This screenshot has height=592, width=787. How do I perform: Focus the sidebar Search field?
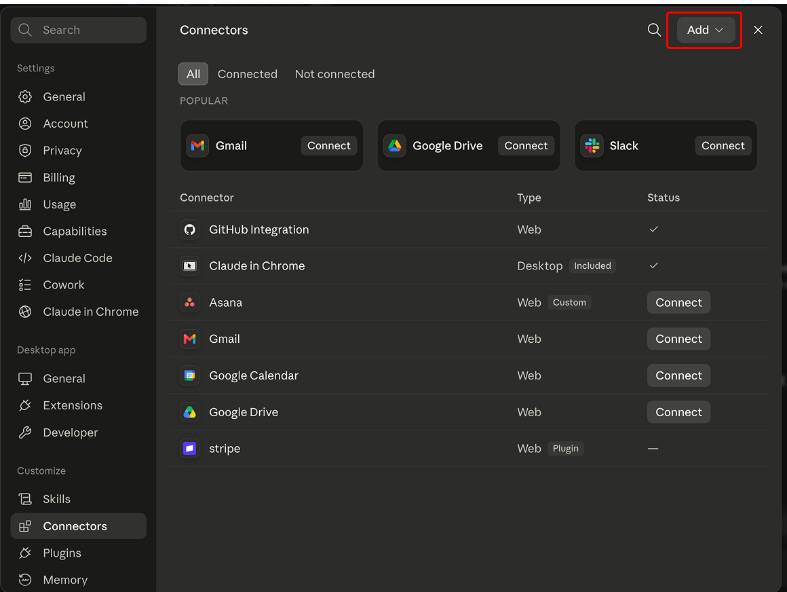pyautogui.click(x=78, y=30)
